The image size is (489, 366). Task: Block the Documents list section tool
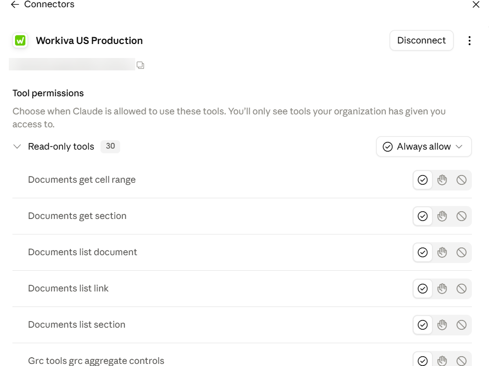coord(461,325)
